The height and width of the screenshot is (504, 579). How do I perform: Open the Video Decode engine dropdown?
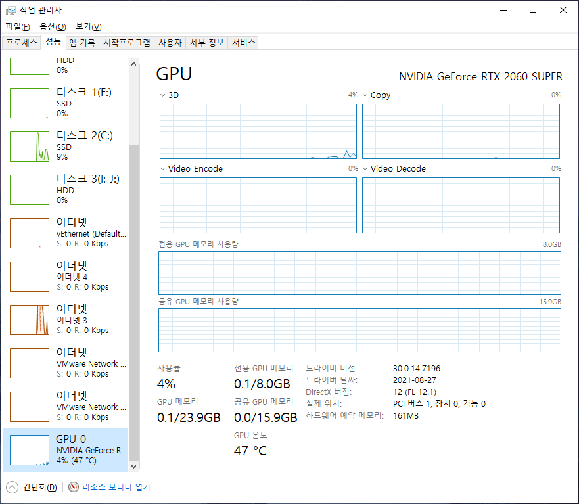(365, 169)
